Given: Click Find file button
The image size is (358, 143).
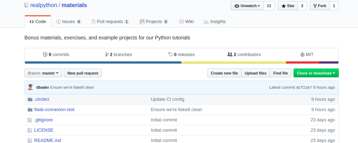Looking at the screenshot, I should pyautogui.click(x=280, y=73).
